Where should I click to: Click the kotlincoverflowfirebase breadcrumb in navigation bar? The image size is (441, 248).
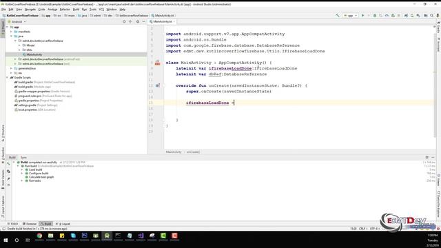pos(132,15)
